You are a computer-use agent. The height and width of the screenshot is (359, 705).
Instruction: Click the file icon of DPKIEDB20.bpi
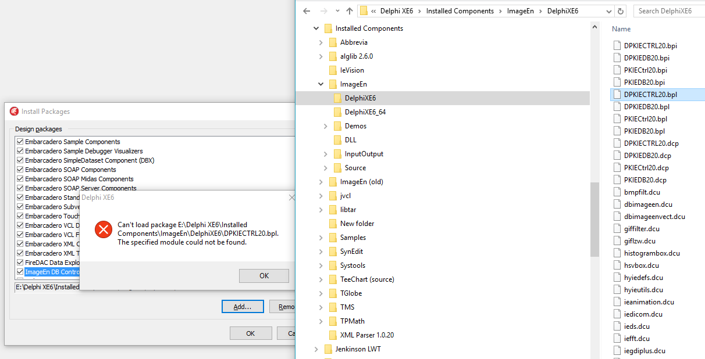click(618, 58)
